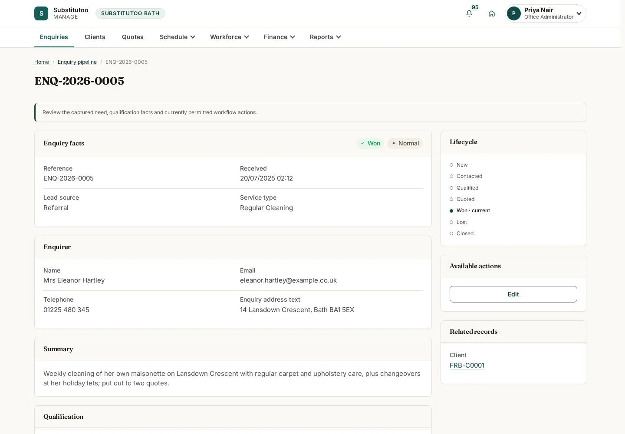Expand the Workforce dropdown menu
Image resolution: width=625 pixels, height=434 pixels.
(230, 37)
